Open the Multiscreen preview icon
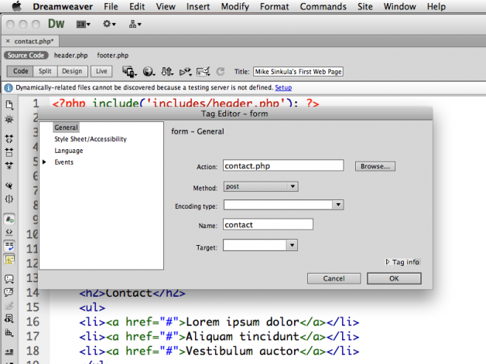The height and width of the screenshot is (364, 486). click(129, 72)
